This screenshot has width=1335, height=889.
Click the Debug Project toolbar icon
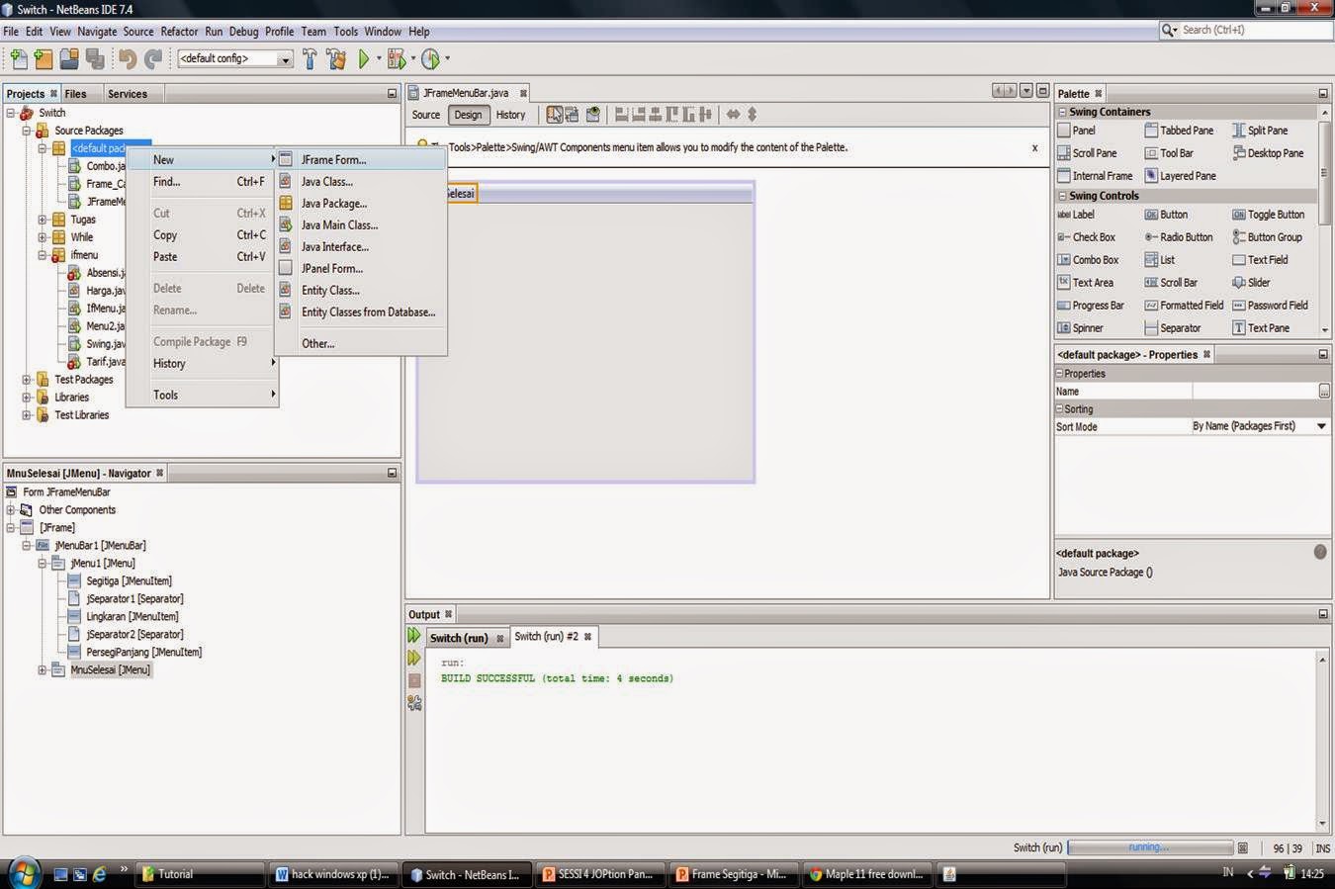coord(397,59)
